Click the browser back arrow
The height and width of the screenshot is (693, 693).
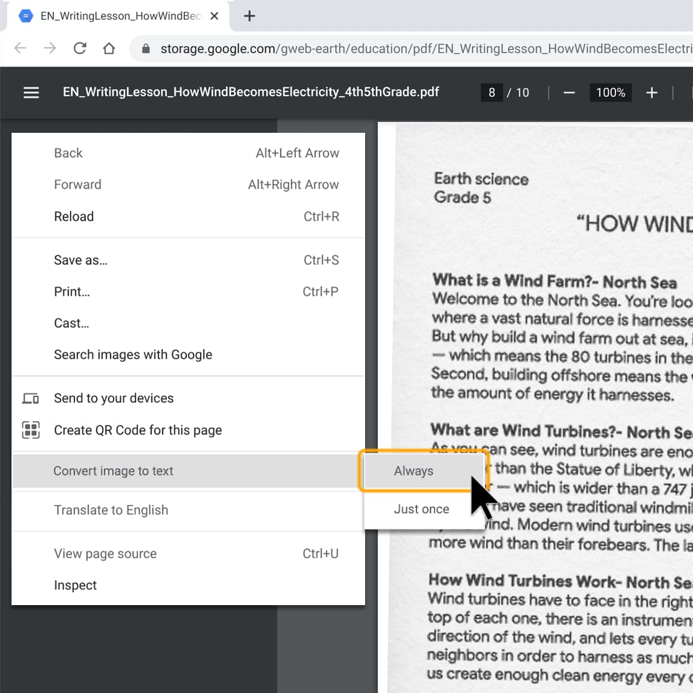pyautogui.click(x=21, y=47)
